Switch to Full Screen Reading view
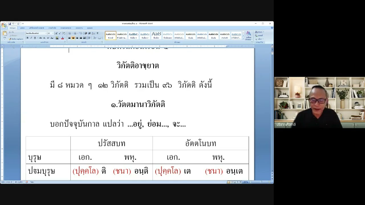 232,182
